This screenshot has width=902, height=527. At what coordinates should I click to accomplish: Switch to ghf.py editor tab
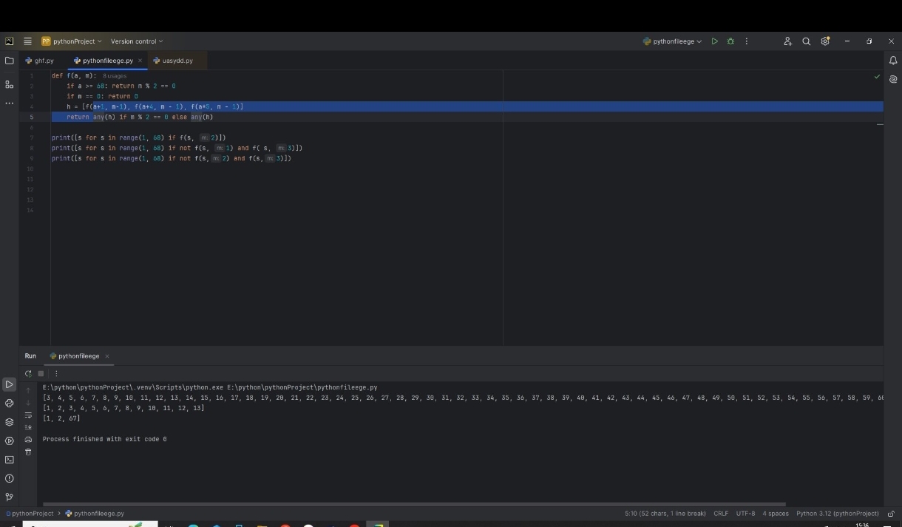40,61
